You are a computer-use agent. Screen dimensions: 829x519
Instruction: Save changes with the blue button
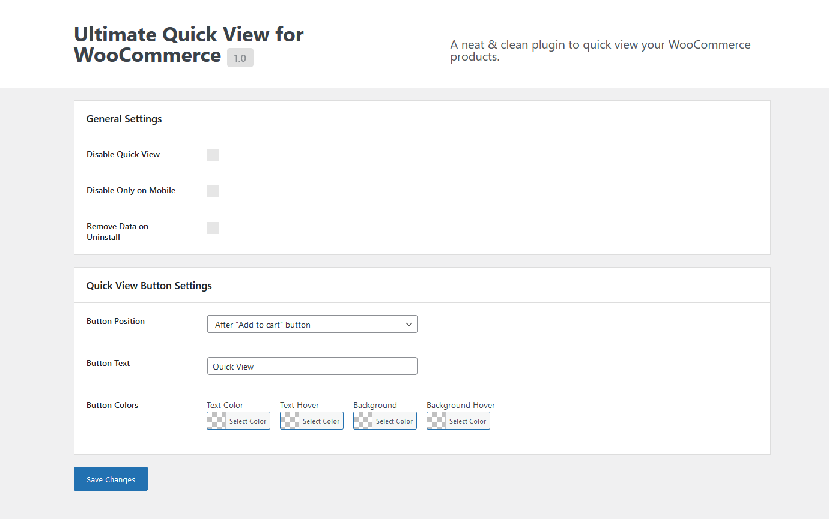(111, 479)
